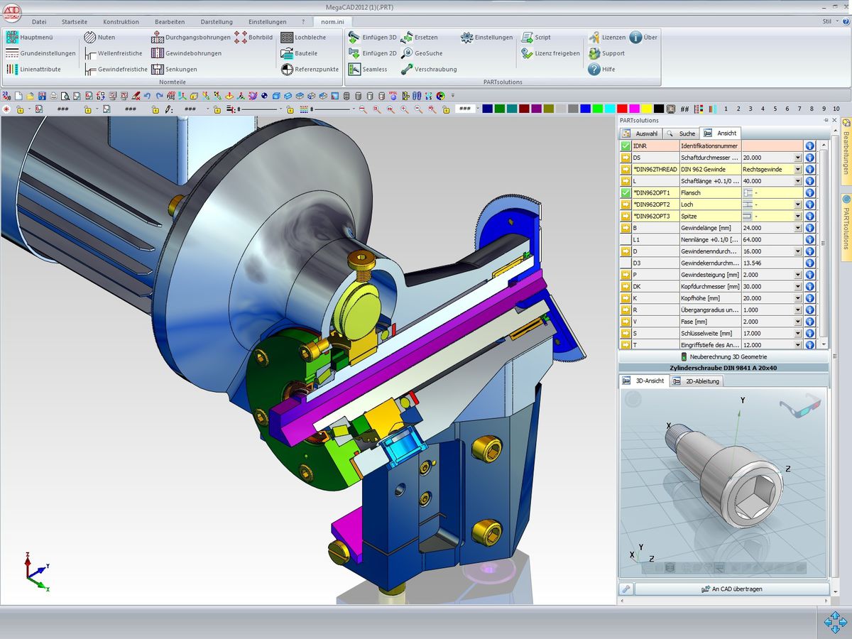
Task: Open the Loch option dropdown
Action: [x=798, y=204]
